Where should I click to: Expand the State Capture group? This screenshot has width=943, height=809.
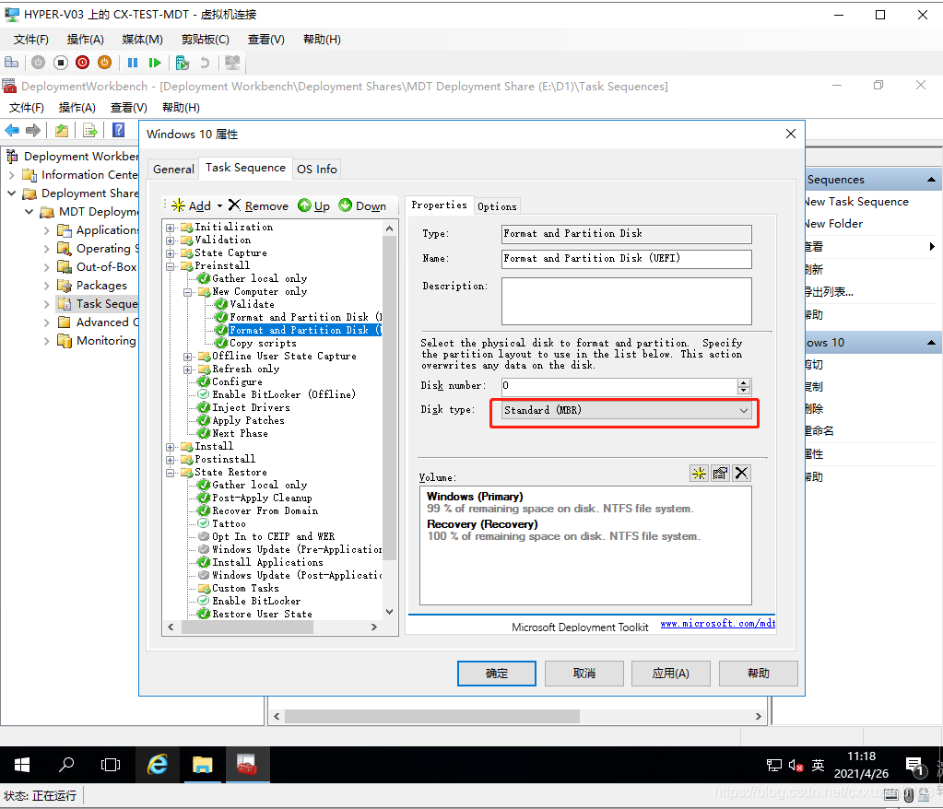(171, 253)
